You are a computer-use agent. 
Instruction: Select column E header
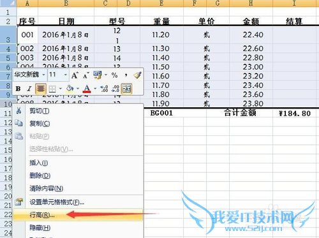(x=161, y=3)
